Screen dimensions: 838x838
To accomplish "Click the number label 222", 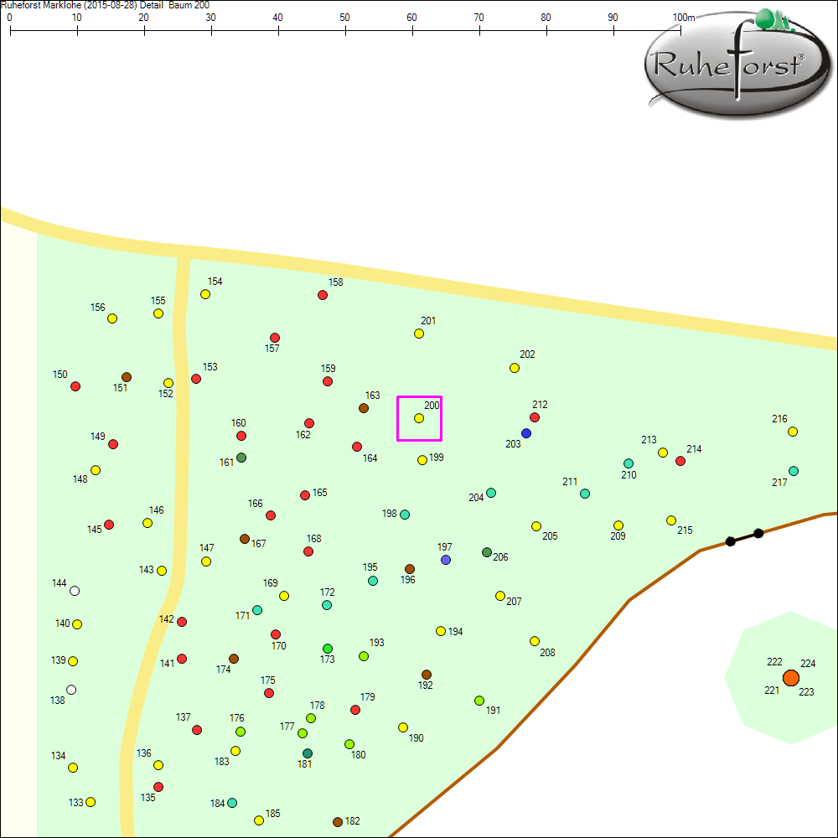I will [774, 662].
